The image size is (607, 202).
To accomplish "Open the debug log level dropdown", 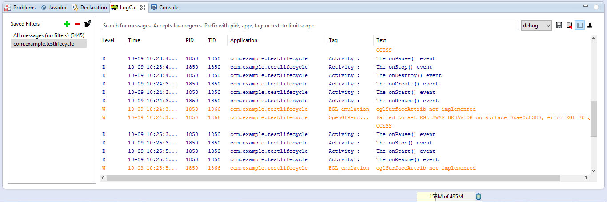I will point(536,26).
